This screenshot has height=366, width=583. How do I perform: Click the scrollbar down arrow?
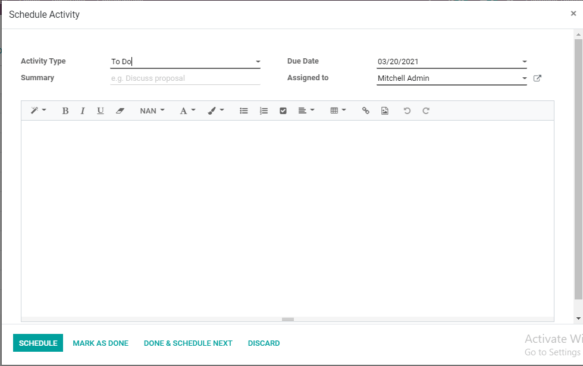click(x=578, y=318)
